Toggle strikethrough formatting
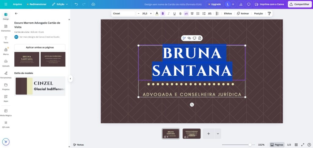 [x=180, y=13]
